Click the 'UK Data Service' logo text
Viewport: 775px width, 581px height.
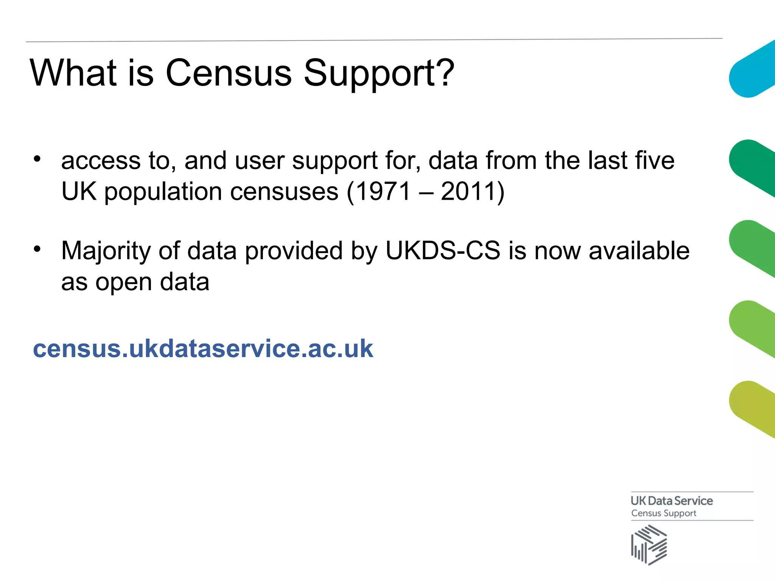tap(672, 501)
